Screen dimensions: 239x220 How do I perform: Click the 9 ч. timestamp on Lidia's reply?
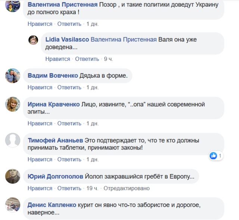(108, 59)
